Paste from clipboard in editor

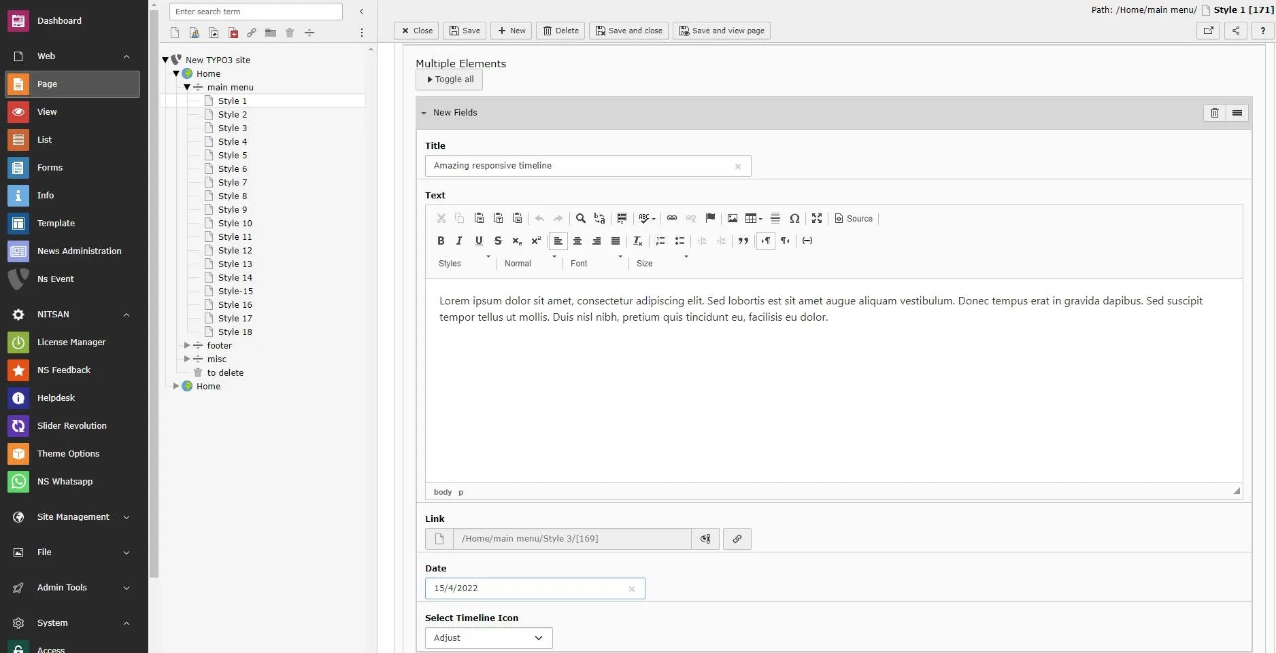tap(480, 218)
